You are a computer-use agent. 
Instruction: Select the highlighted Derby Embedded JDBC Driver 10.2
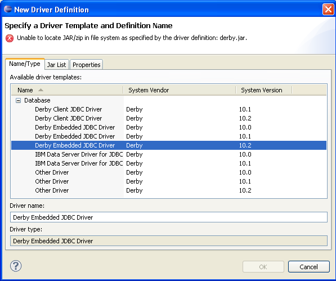(x=169, y=145)
